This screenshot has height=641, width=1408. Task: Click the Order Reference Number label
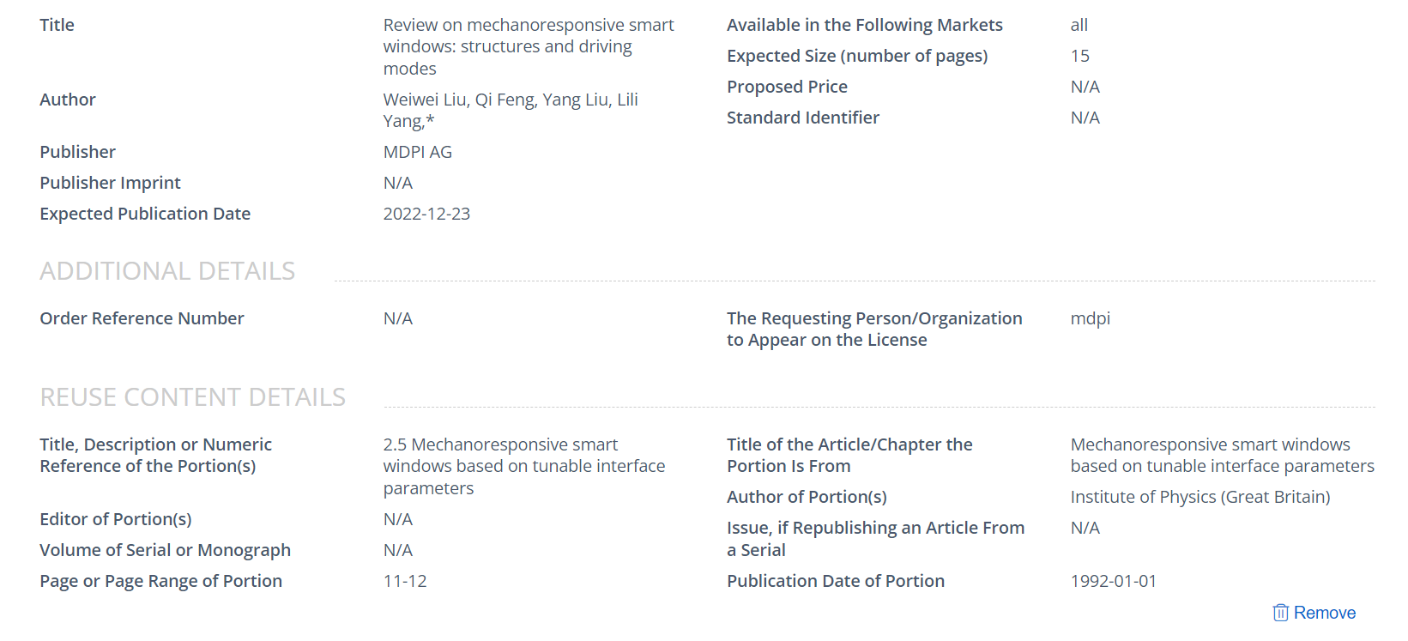[142, 318]
